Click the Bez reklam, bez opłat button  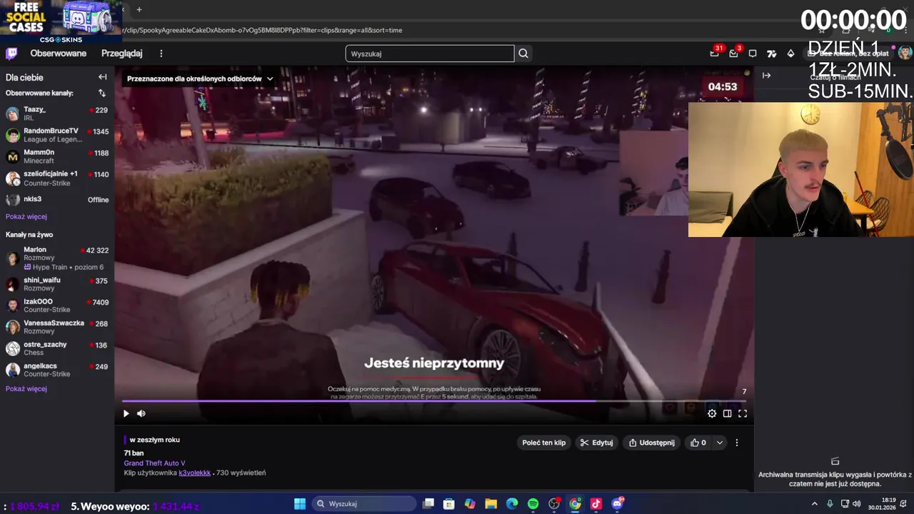click(848, 54)
